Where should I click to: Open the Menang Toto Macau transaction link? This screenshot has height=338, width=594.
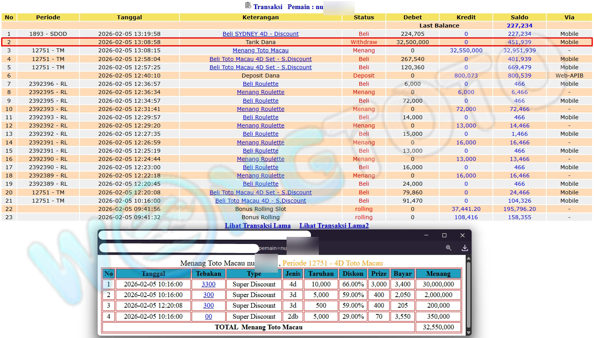pos(260,50)
